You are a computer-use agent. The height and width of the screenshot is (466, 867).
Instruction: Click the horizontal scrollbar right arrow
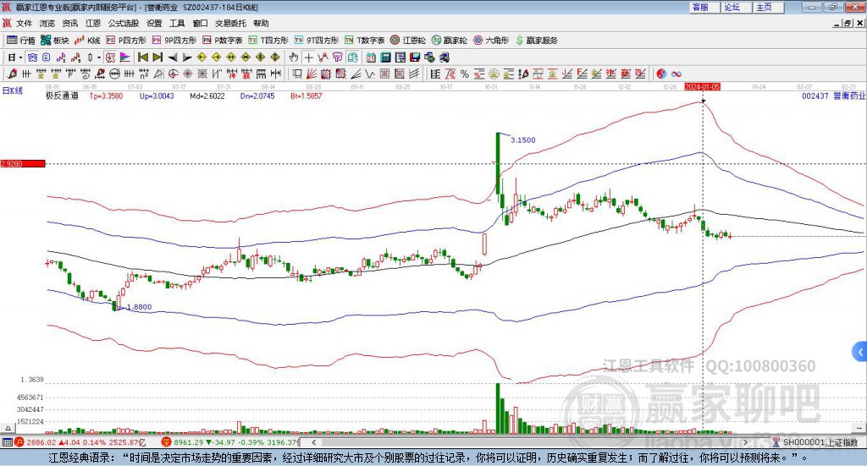click(745, 441)
